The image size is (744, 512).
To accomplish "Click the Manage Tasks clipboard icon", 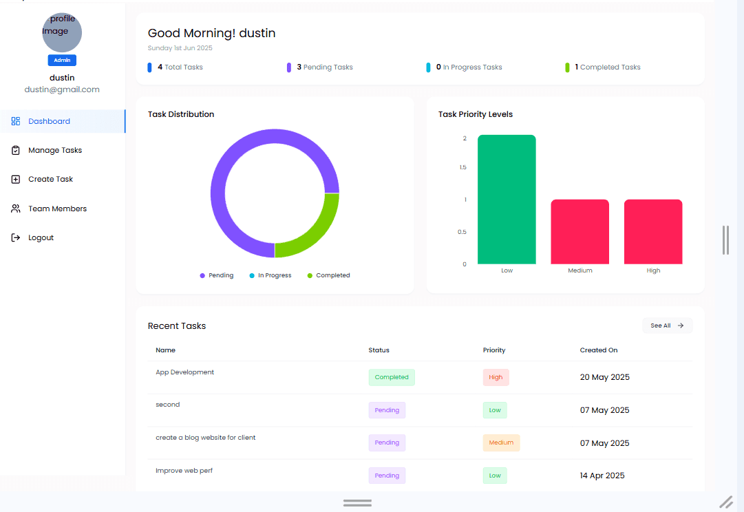I will pyautogui.click(x=16, y=151).
